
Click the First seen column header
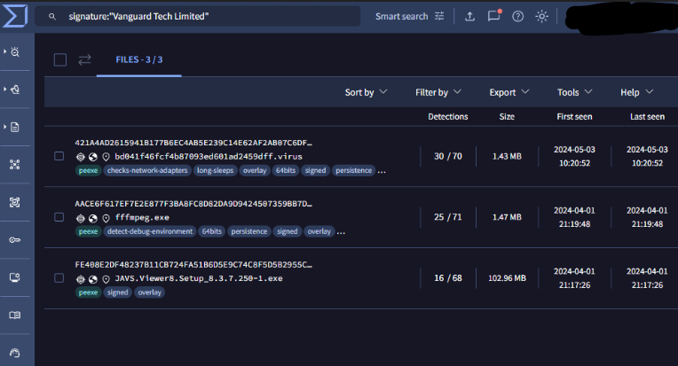[x=574, y=116]
